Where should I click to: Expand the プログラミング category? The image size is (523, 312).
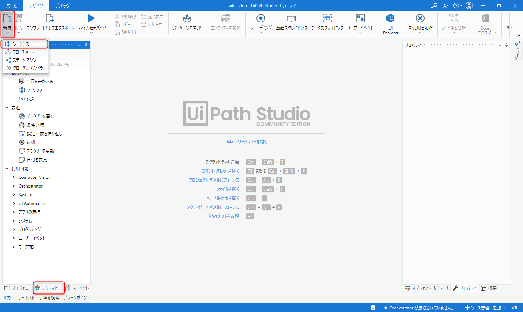(x=14, y=230)
